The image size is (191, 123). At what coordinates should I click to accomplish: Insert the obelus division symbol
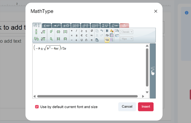(x=76, y=40)
